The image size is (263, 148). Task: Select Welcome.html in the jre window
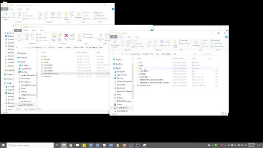[x=143, y=86]
